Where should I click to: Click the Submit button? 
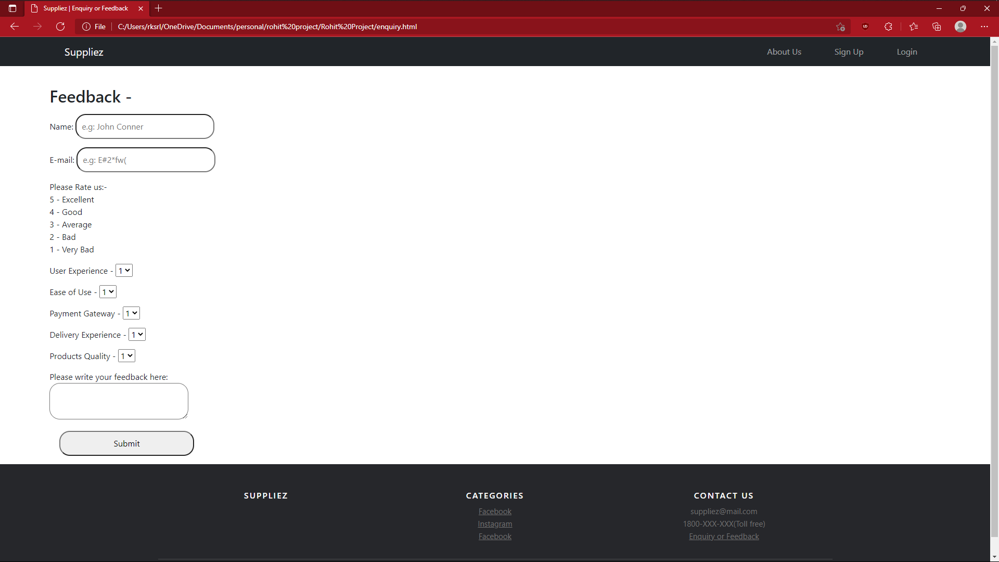126,443
